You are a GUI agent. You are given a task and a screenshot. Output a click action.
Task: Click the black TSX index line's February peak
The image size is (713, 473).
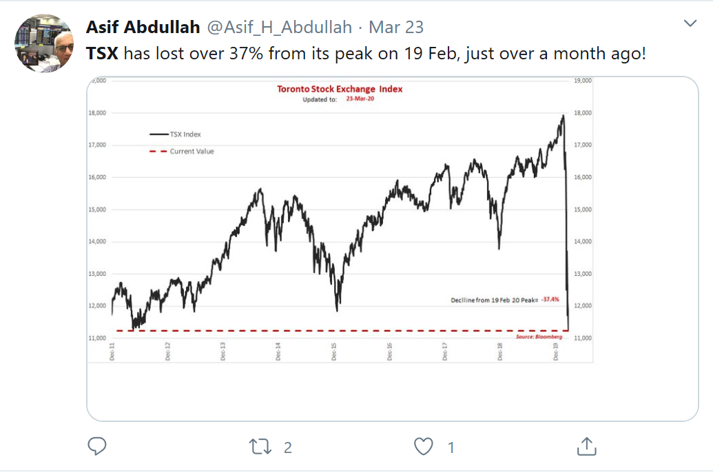[563, 115]
